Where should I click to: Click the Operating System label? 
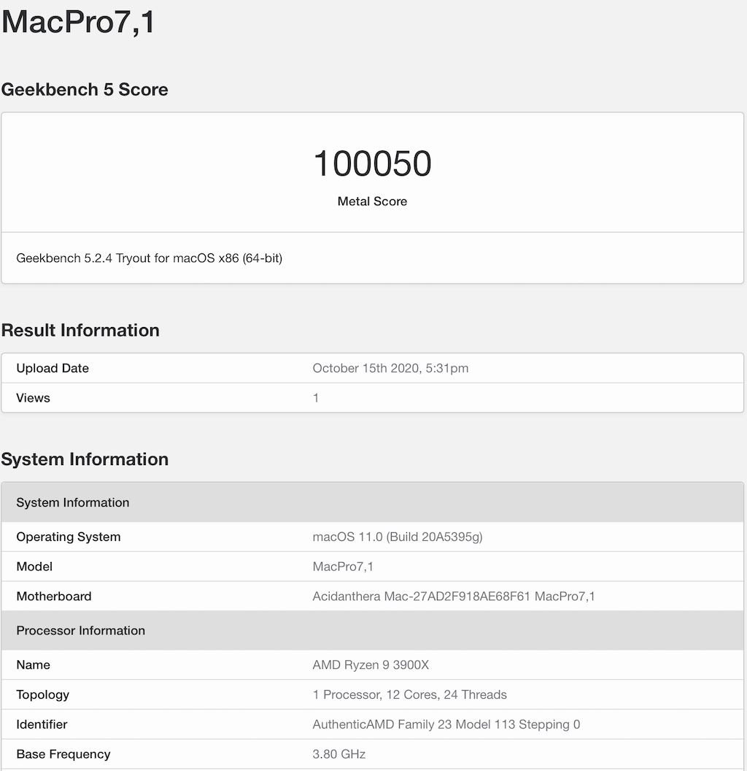(x=69, y=537)
